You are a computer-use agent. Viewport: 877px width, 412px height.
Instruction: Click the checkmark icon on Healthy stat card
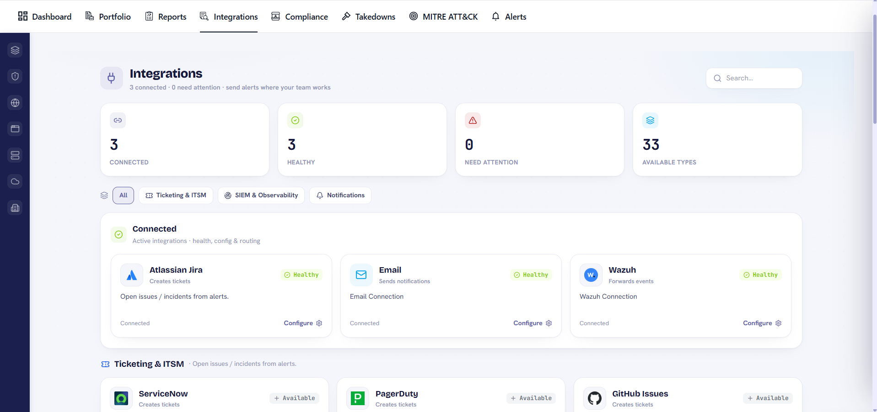click(x=295, y=120)
